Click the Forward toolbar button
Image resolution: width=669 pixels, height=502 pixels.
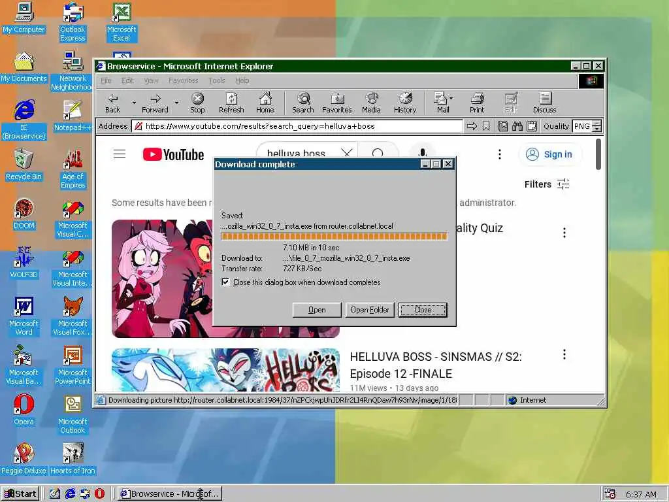(x=155, y=103)
